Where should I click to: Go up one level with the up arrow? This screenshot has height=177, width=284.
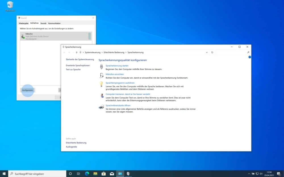pyautogui.click(x=77, y=52)
